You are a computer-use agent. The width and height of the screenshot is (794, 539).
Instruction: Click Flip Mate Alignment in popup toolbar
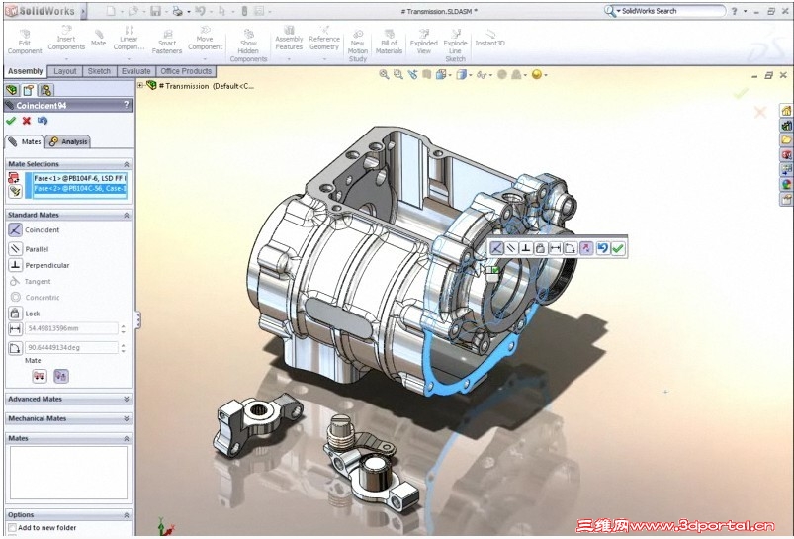click(x=586, y=248)
